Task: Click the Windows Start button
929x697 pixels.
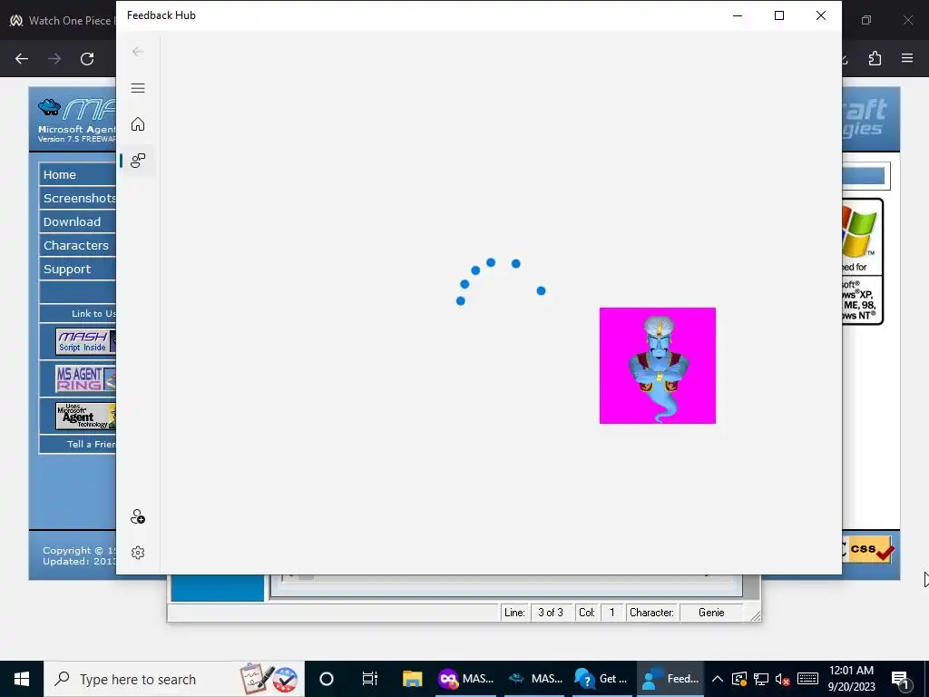Action: pos(22,679)
